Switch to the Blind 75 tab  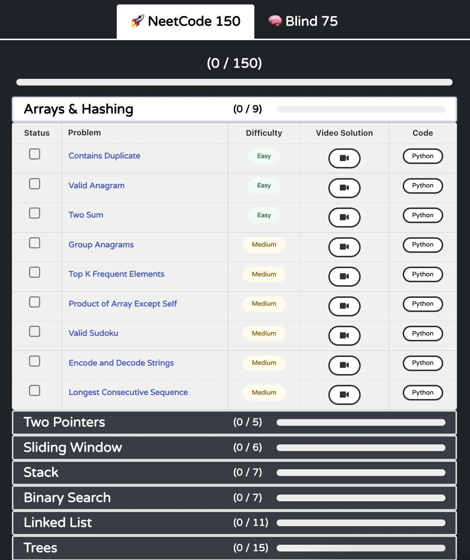[x=304, y=21]
